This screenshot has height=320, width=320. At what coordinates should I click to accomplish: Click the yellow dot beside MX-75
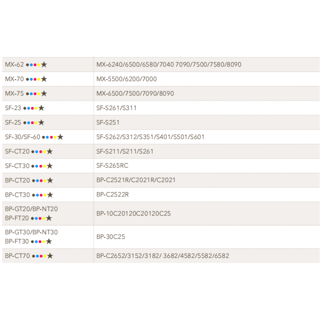(39, 94)
